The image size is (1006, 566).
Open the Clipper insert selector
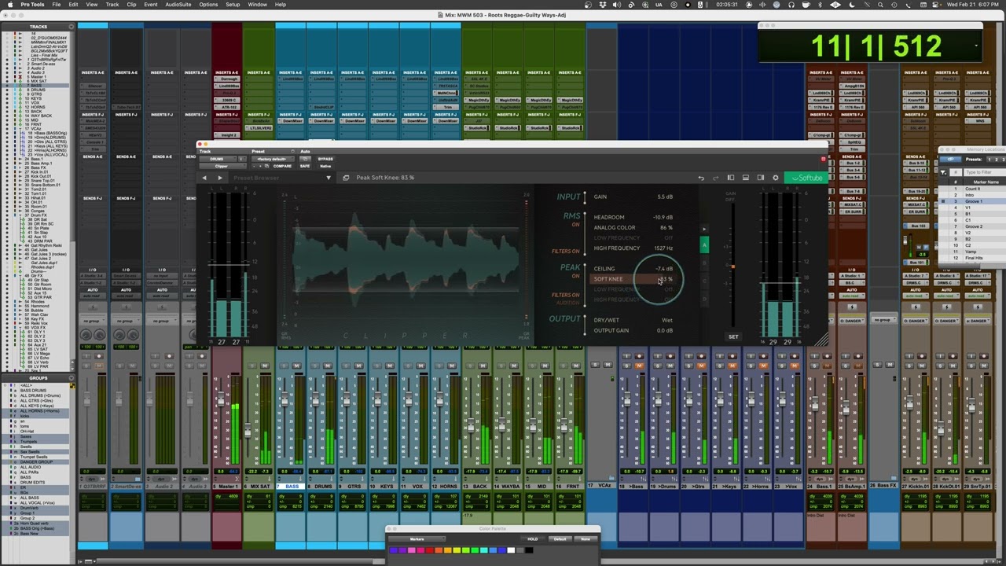(x=222, y=166)
